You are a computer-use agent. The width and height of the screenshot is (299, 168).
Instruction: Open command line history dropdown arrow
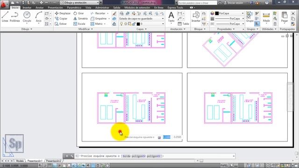coord(234,156)
